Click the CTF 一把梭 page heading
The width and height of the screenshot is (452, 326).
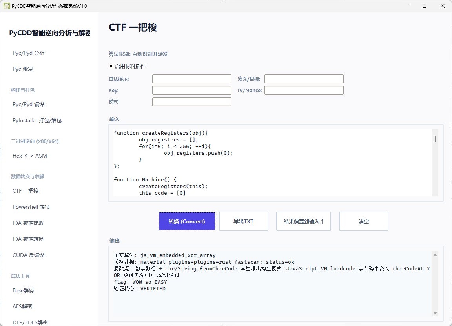tap(133, 27)
